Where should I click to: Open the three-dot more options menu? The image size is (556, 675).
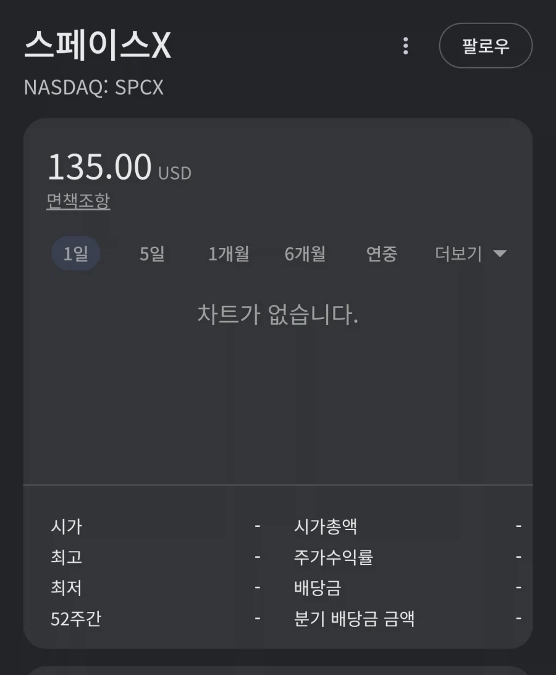click(405, 46)
